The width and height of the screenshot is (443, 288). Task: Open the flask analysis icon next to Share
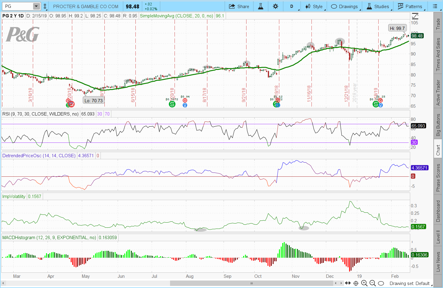[x=261, y=6]
